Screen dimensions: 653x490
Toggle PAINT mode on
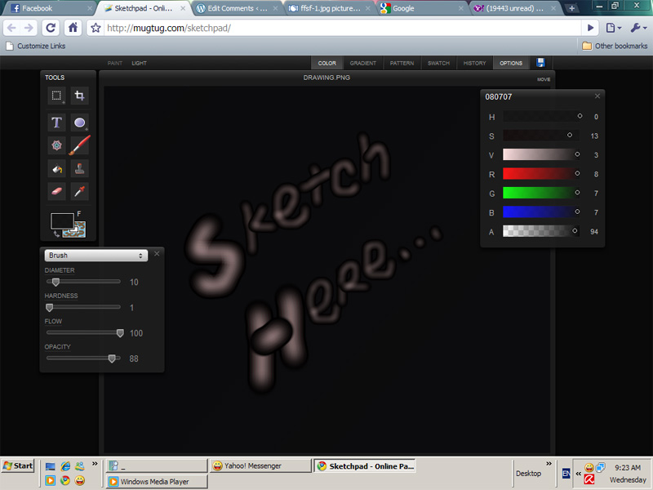(114, 63)
